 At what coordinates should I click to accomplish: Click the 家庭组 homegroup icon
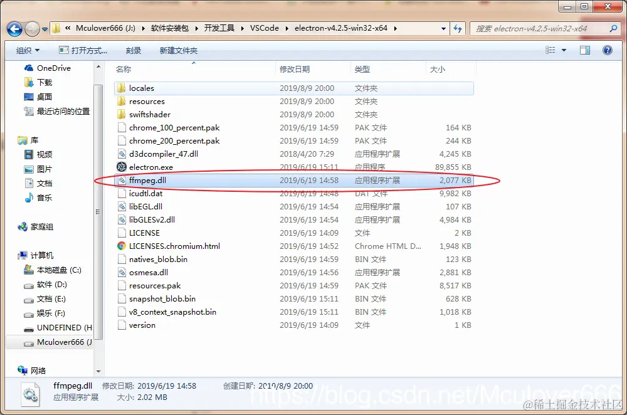click(x=23, y=227)
